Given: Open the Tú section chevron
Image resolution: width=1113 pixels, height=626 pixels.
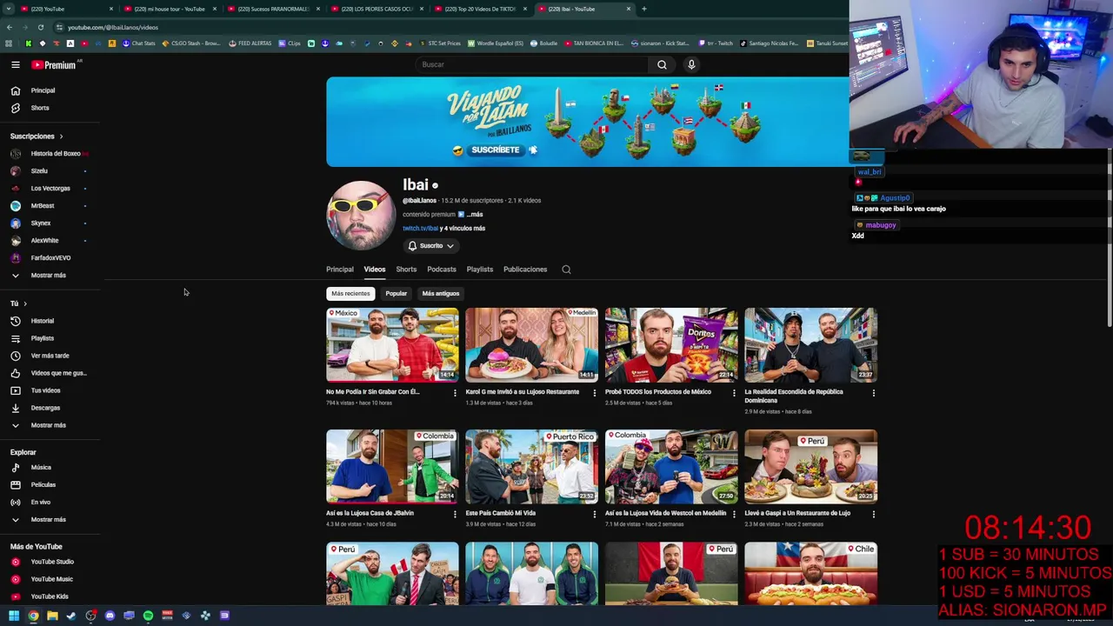Looking at the screenshot, I should click(x=25, y=303).
